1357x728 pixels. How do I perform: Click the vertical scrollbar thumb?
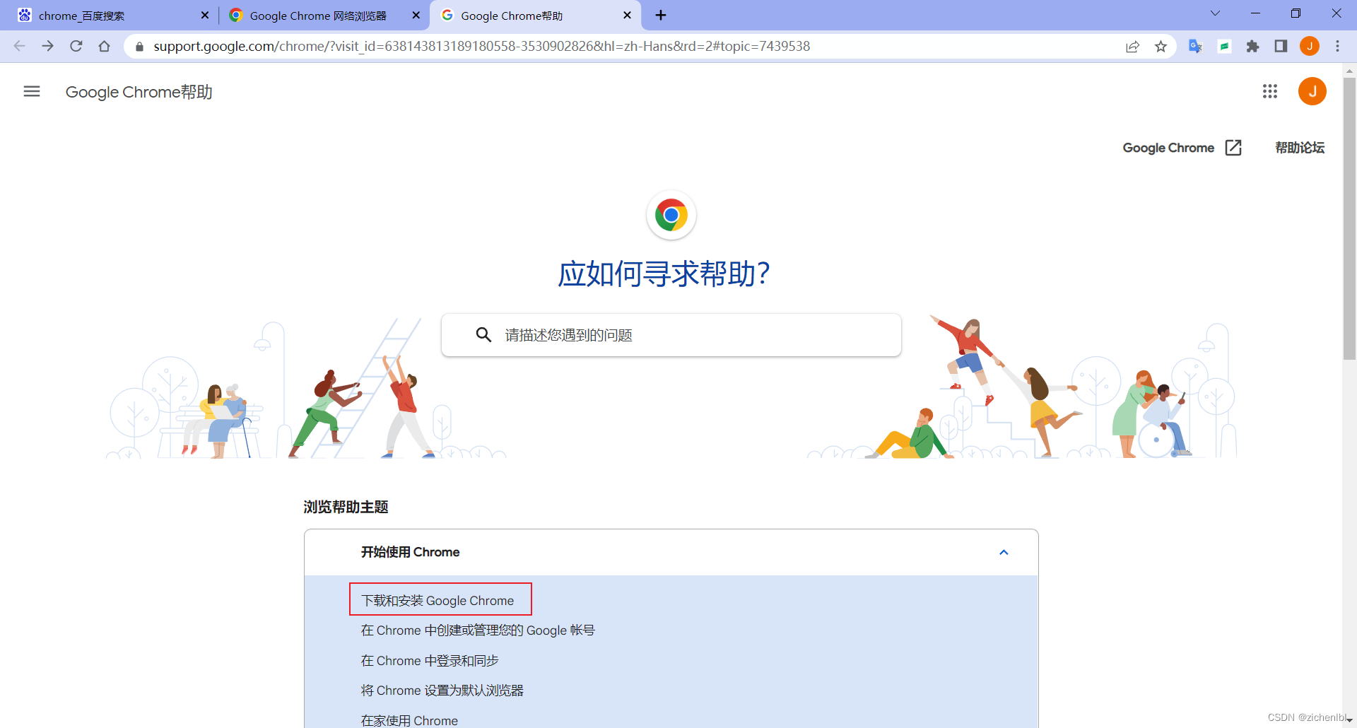pos(1349,219)
